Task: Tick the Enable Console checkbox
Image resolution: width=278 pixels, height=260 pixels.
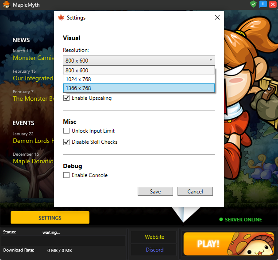Action: pos(66,175)
